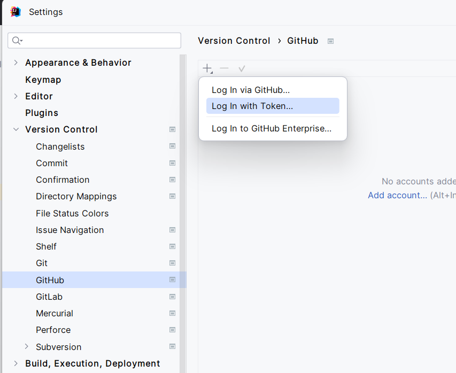Click project-level icon beside Mercurial
Image resolution: width=456 pixels, height=373 pixels.
173,313
